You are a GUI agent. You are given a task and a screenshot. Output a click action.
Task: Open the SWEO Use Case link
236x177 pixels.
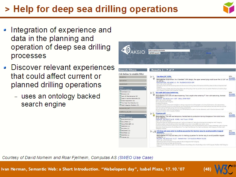point(135,158)
